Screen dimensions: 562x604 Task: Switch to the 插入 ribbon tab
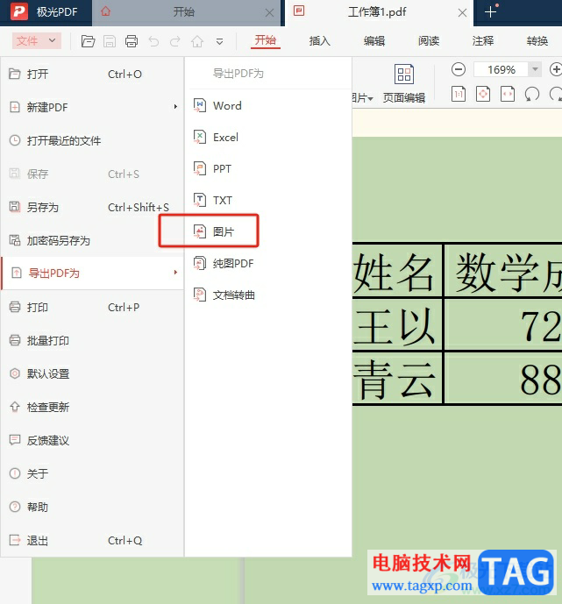pyautogui.click(x=320, y=40)
